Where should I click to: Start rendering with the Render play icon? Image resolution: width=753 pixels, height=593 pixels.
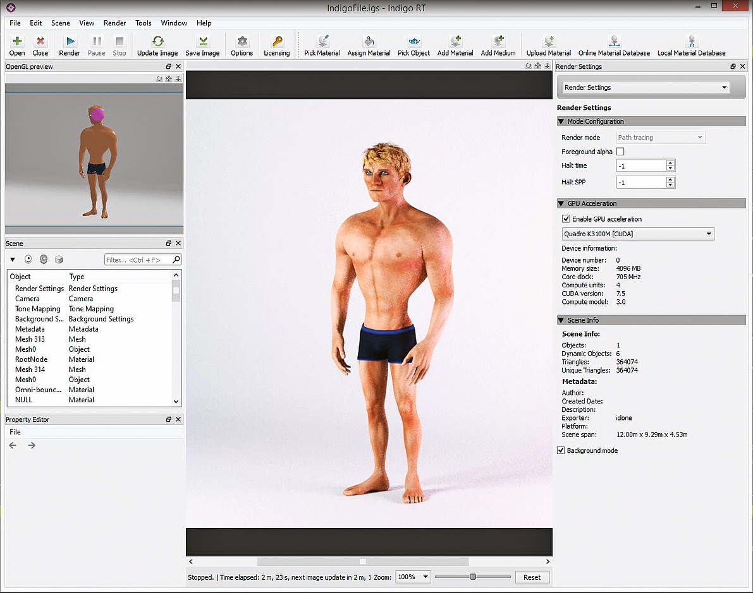click(70, 45)
